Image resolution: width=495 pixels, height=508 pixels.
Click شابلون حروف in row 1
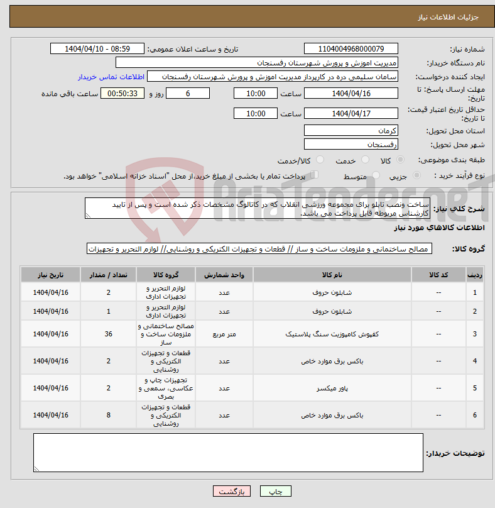(332, 292)
